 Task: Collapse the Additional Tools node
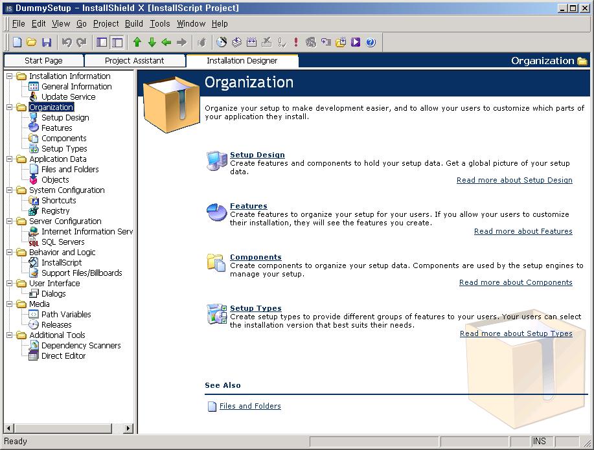click(10, 335)
